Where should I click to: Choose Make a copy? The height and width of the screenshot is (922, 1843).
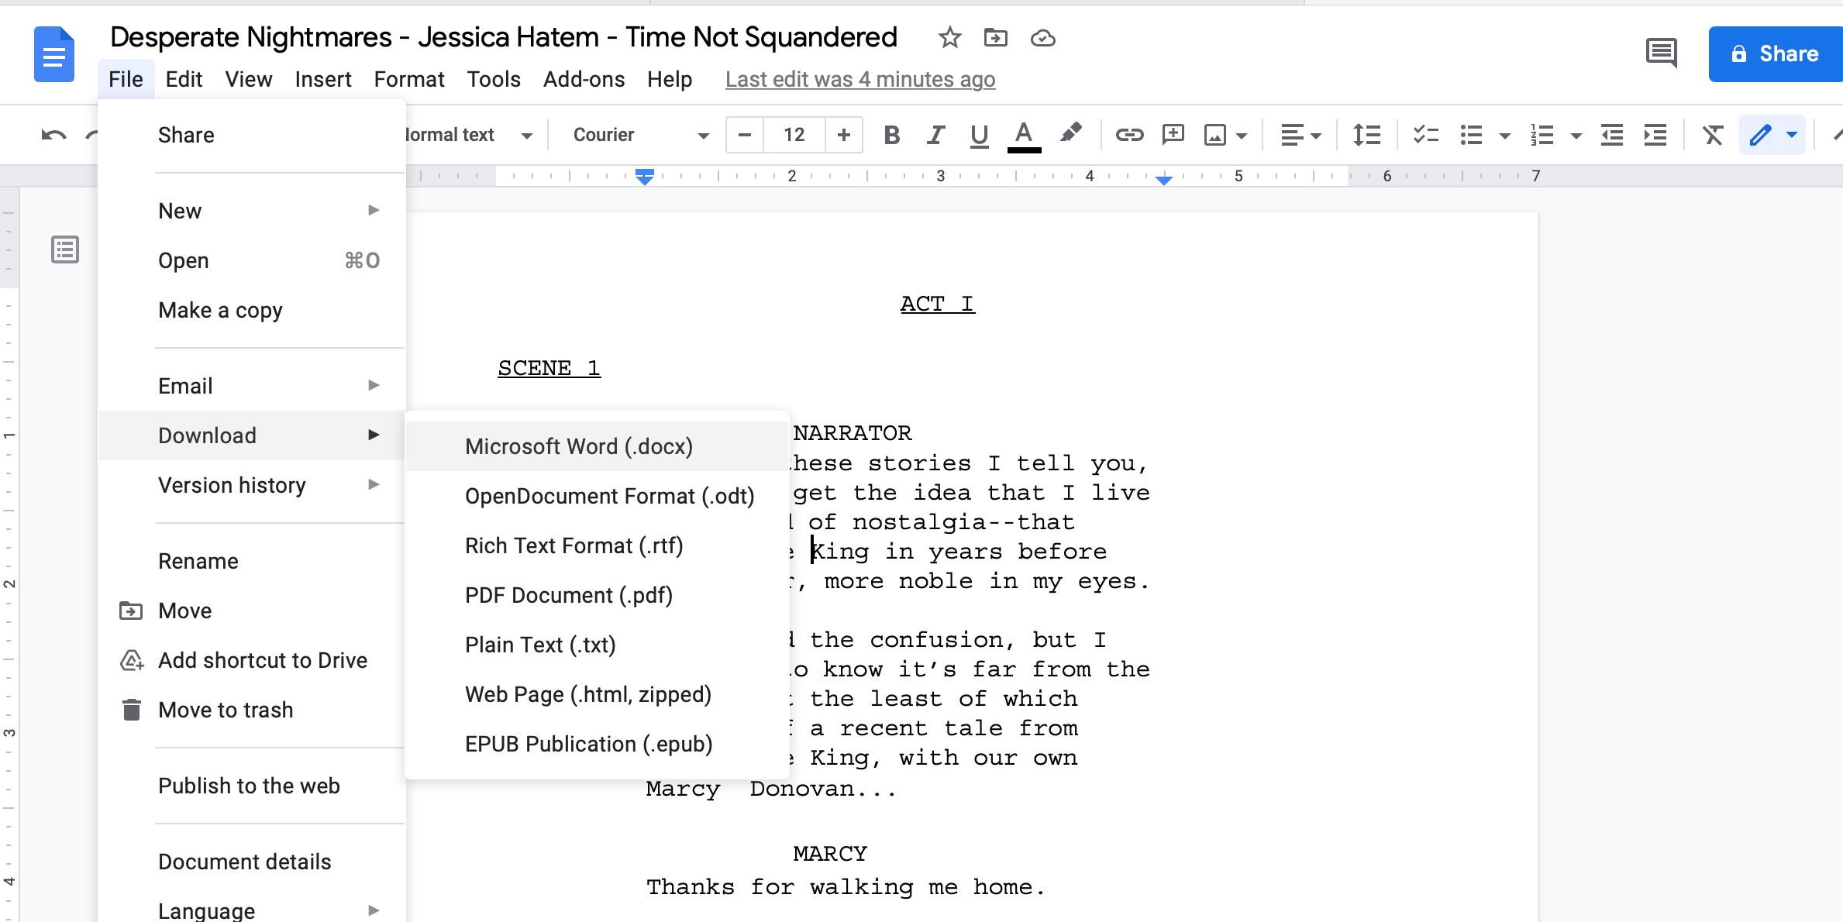[x=253, y=310]
